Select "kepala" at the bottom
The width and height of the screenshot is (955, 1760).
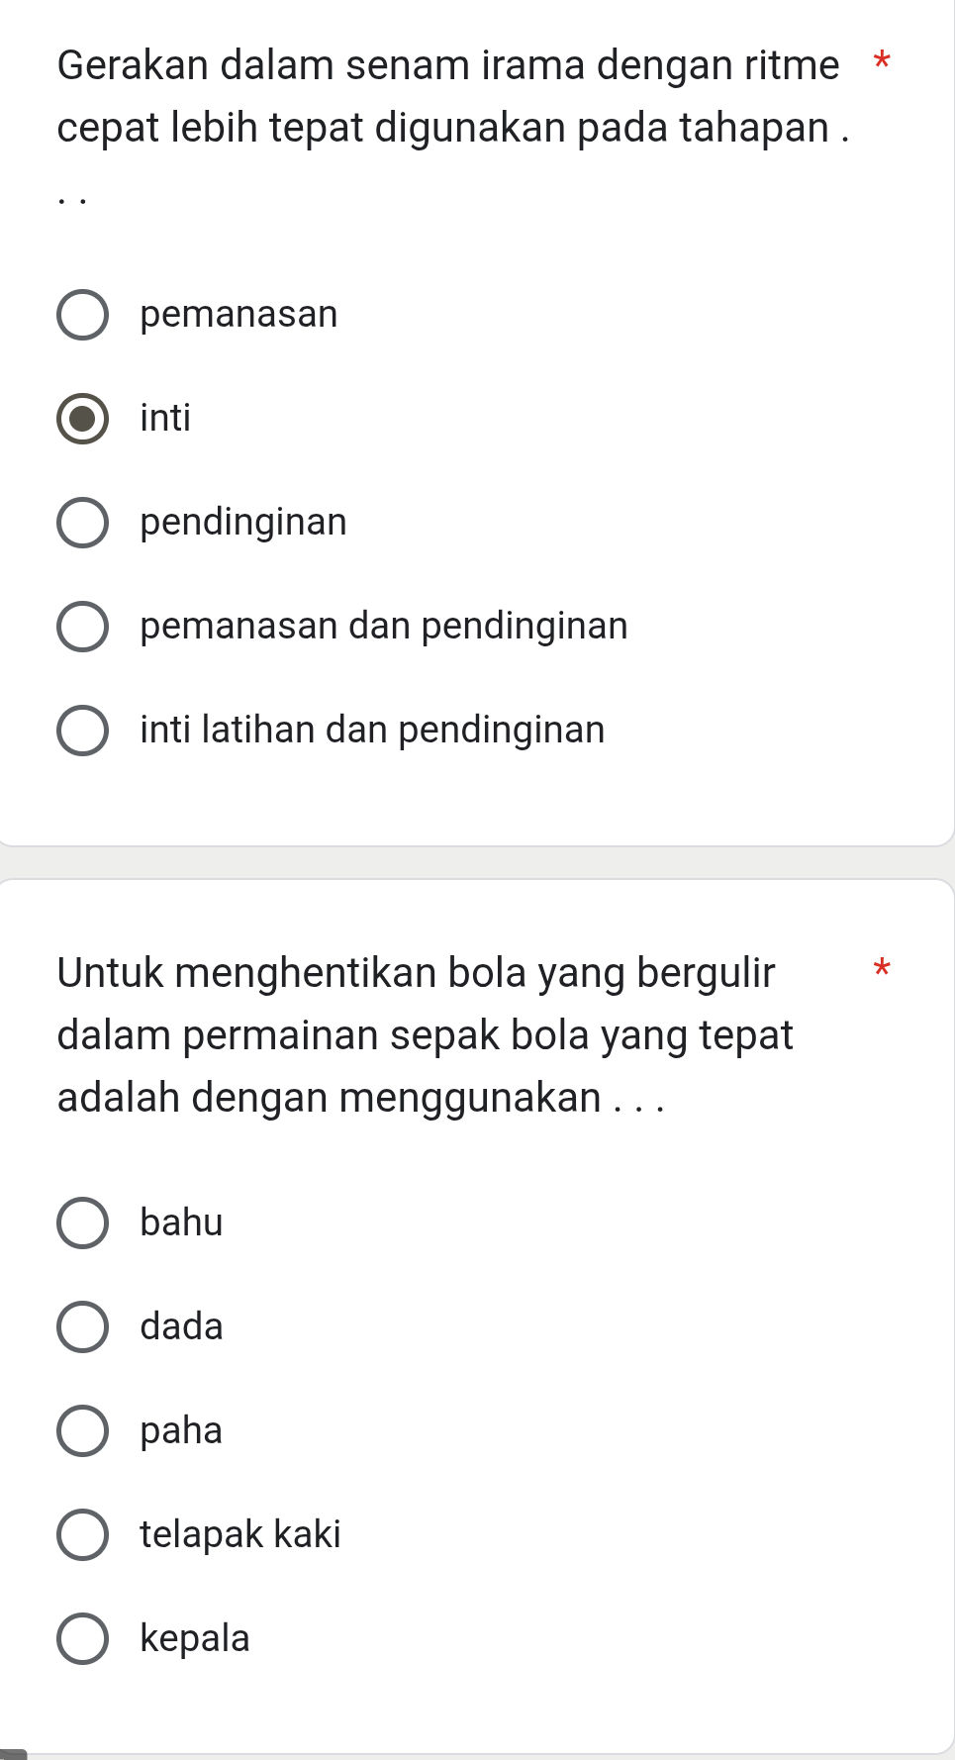tap(83, 1639)
